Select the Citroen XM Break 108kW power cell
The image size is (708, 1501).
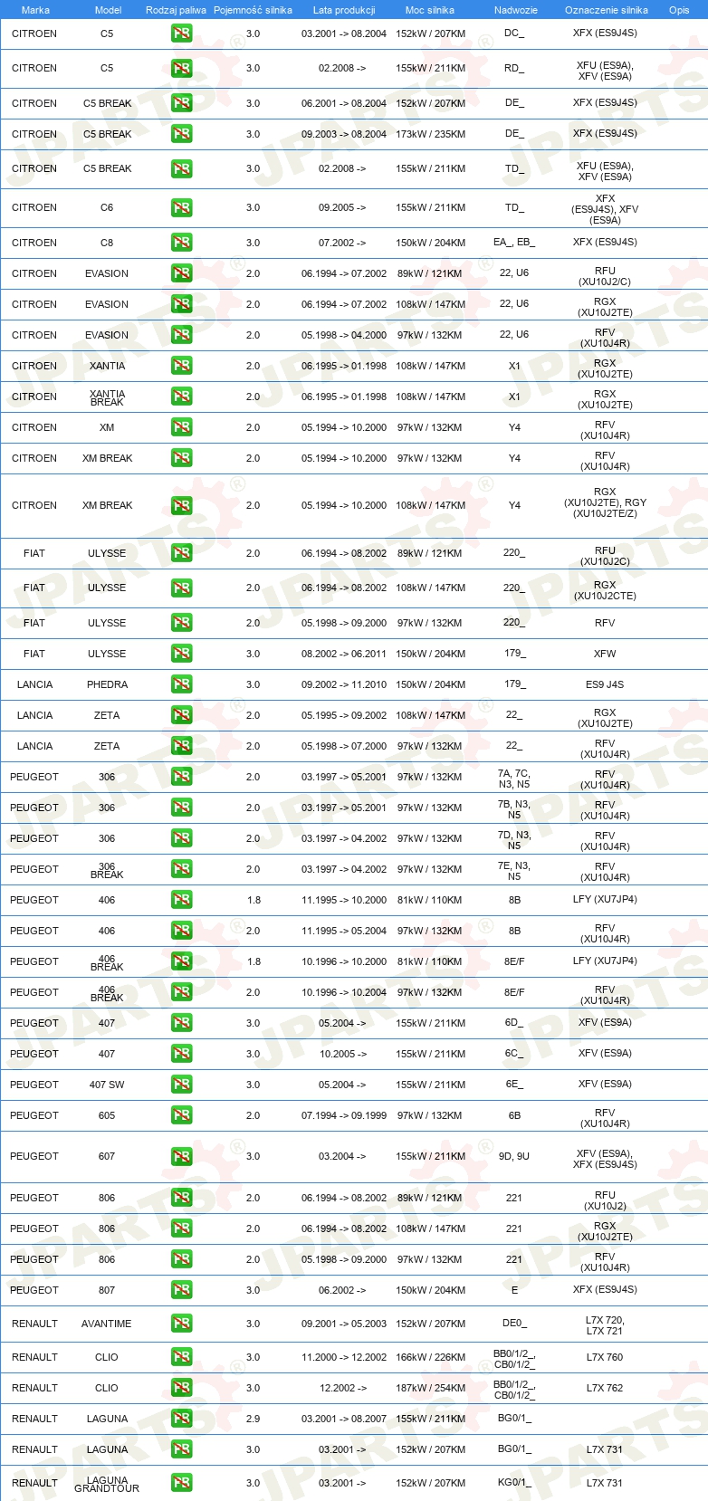pyautogui.click(x=431, y=505)
